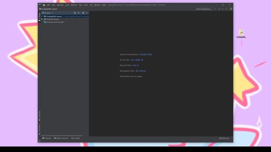Hide the Project tool window with minus icon
This screenshot has height=152, width=271.
click(87, 13)
